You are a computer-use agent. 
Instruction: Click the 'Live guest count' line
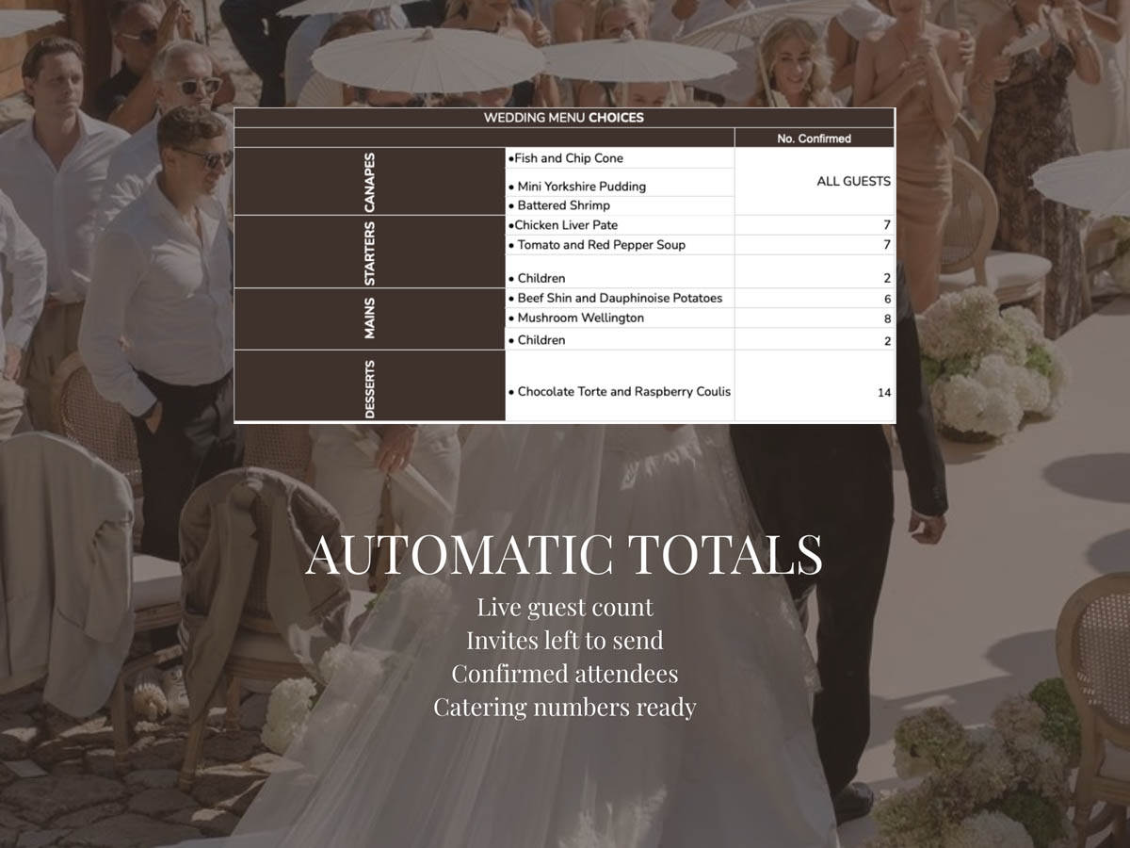click(x=565, y=607)
